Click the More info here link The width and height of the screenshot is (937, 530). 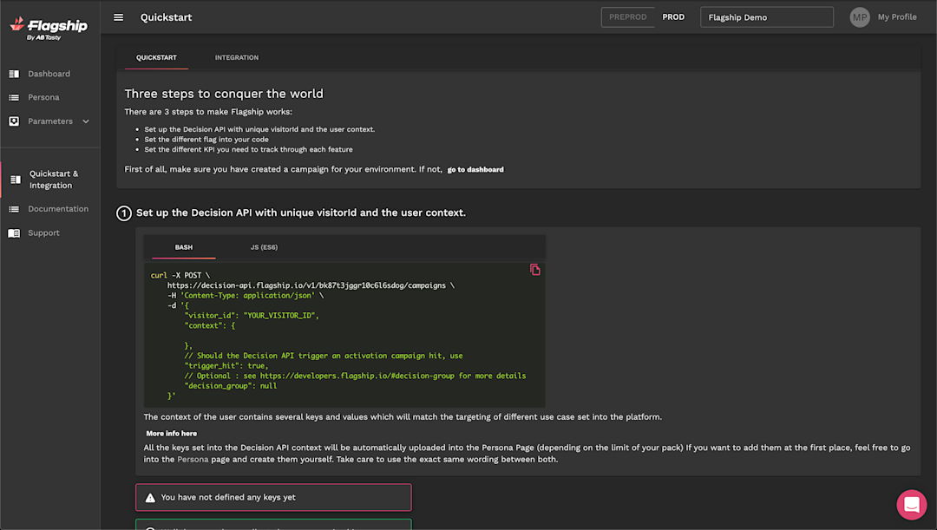pyautogui.click(x=172, y=434)
